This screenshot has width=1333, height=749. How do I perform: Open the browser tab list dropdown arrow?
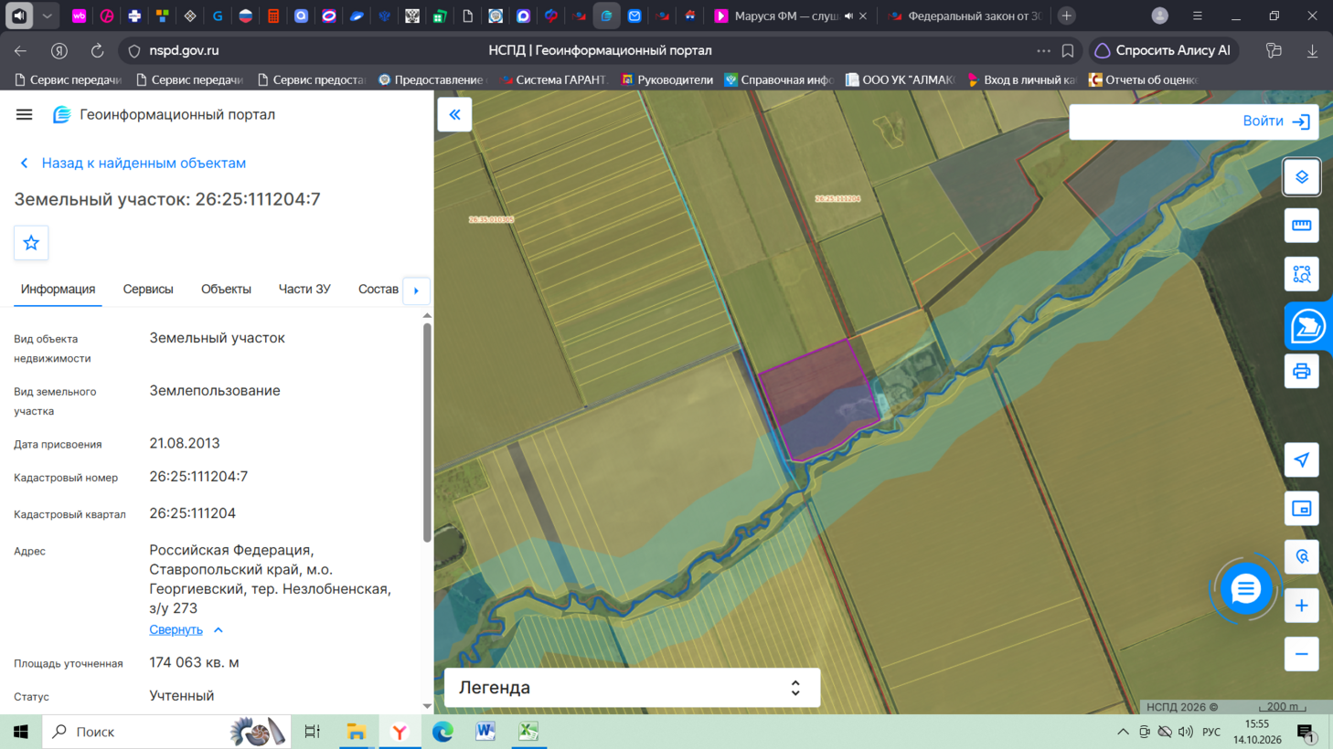tap(47, 16)
